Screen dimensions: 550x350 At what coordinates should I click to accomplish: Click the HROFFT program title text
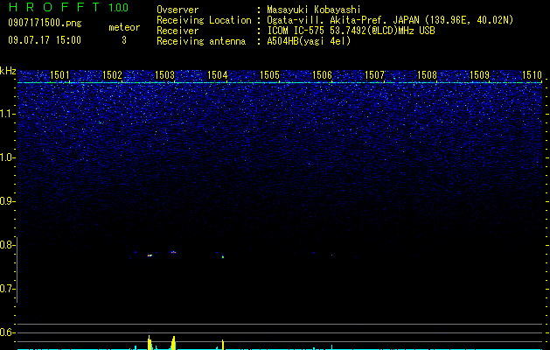pos(68,7)
